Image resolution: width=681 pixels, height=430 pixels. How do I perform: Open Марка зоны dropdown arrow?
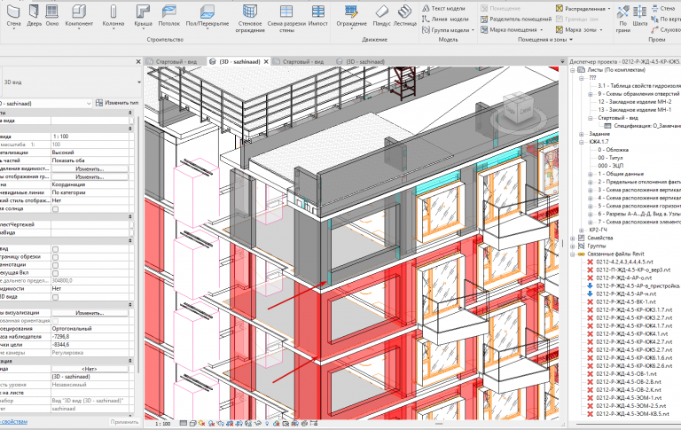pyautogui.click(x=601, y=30)
